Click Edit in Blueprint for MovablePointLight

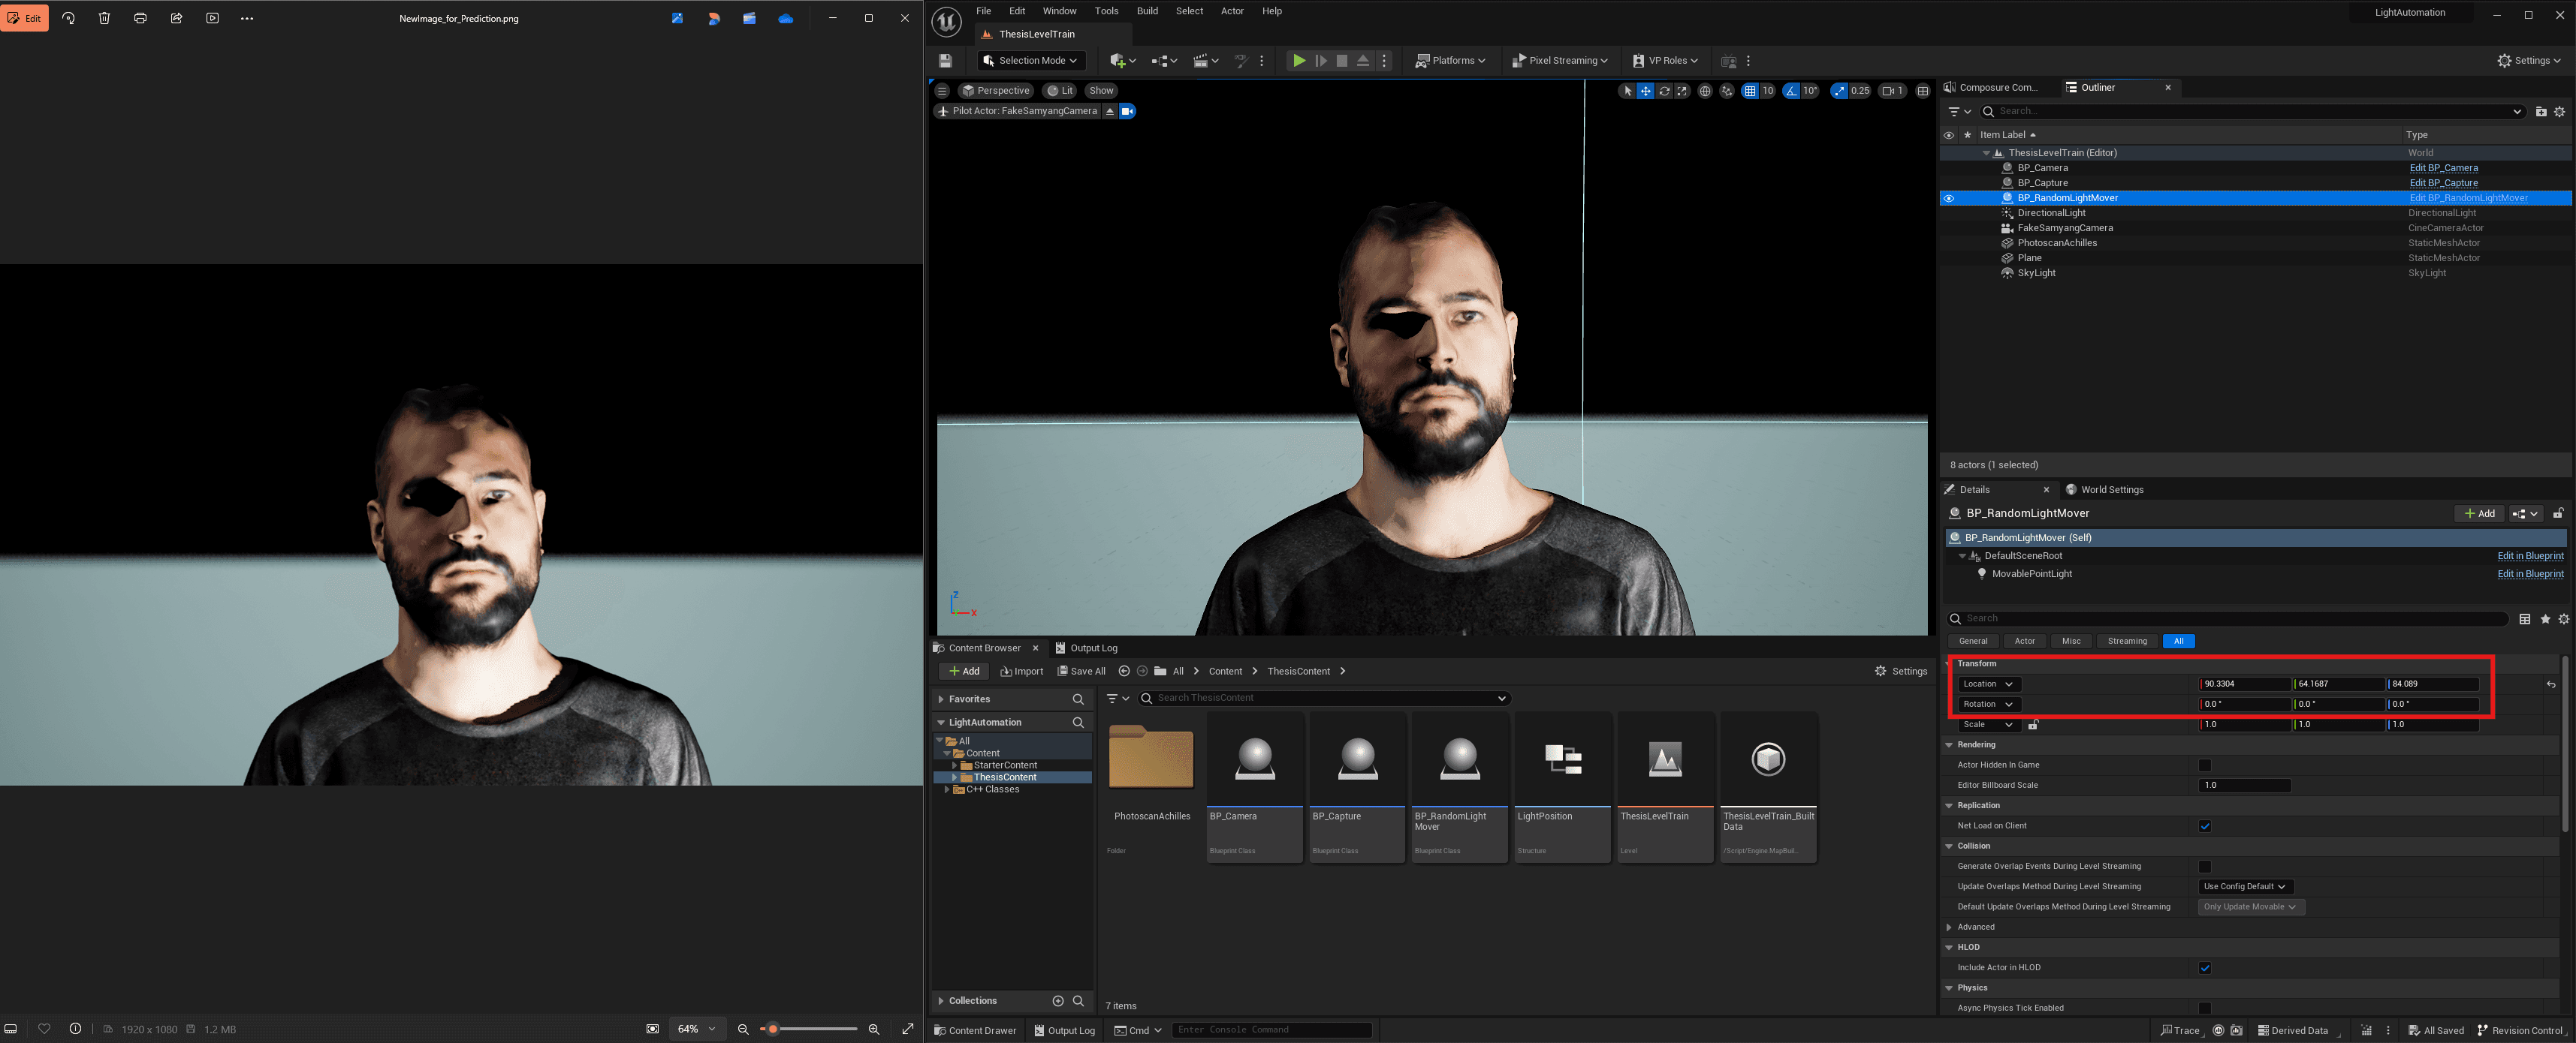(x=2529, y=573)
